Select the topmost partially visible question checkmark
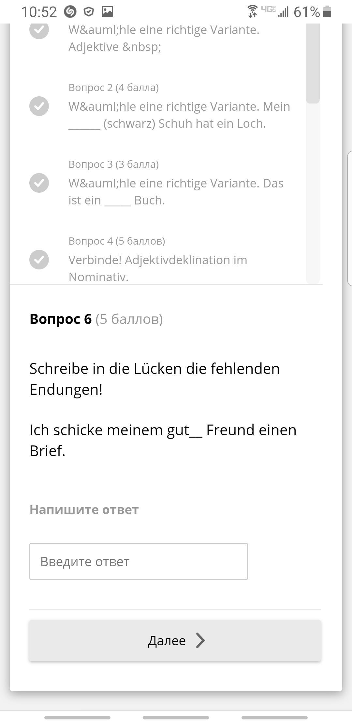The image size is (352, 725). point(39,30)
